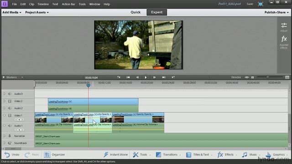292x164 pixels.
Task: Open the Effects panel in action bar
Action: tap(227, 154)
